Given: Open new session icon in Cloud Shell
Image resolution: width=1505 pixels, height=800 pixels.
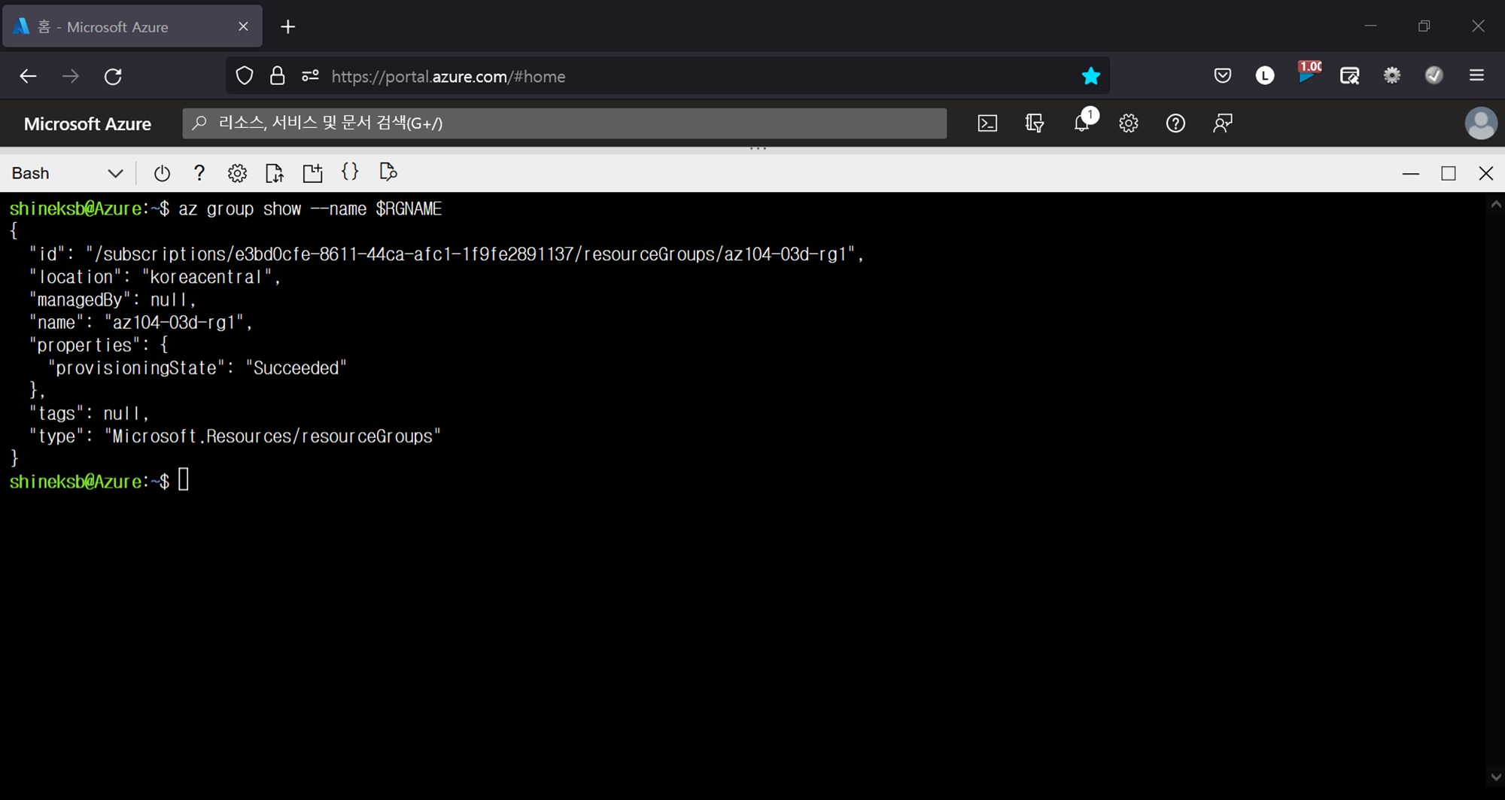Looking at the screenshot, I should tap(312, 173).
